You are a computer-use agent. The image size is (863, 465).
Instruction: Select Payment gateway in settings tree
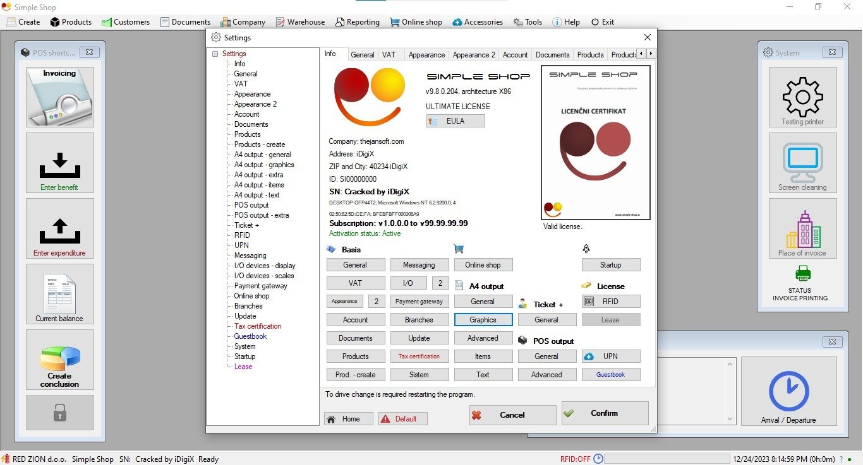(x=260, y=286)
